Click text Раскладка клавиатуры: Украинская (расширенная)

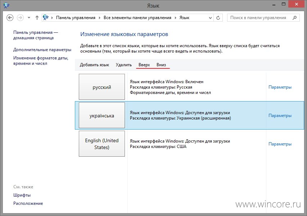pos(180,118)
